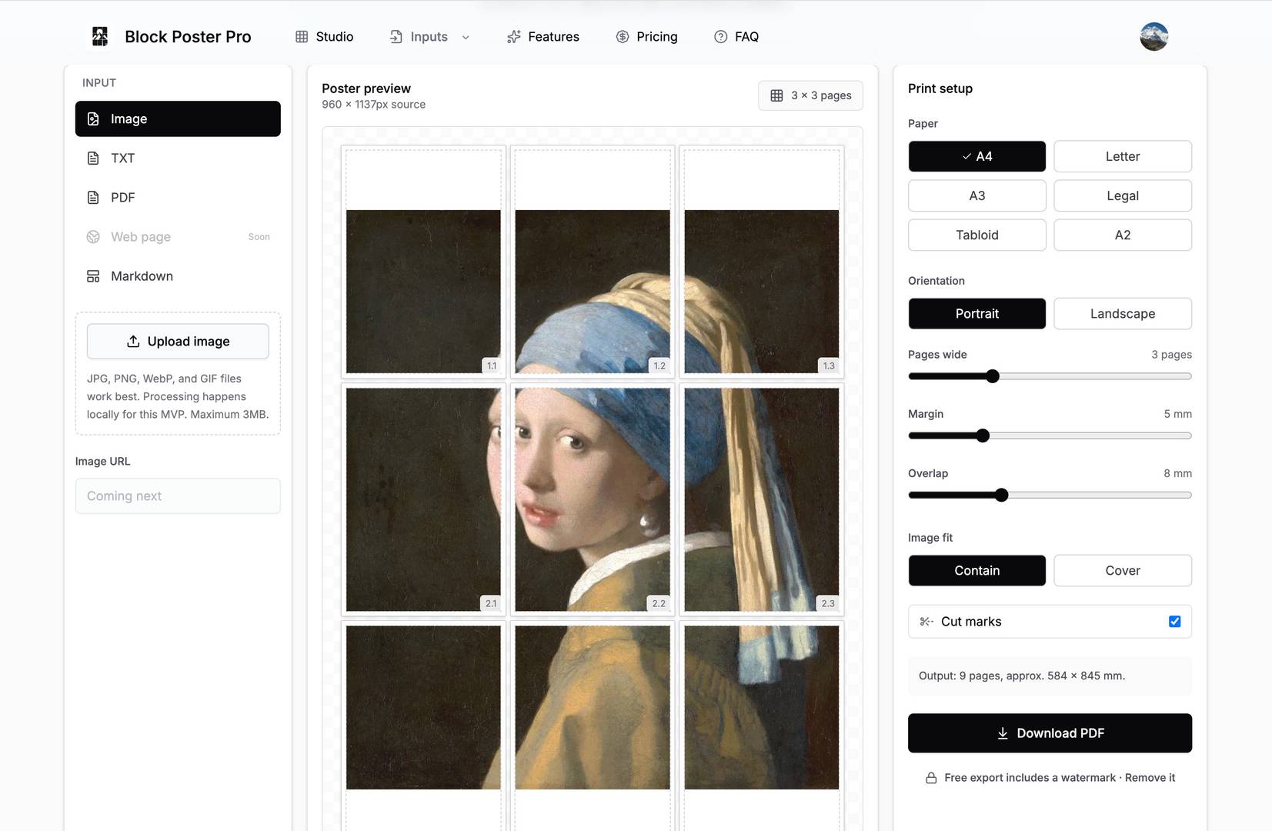Image resolution: width=1272 pixels, height=831 pixels.
Task: Click the Image URL input field
Action: coord(178,496)
